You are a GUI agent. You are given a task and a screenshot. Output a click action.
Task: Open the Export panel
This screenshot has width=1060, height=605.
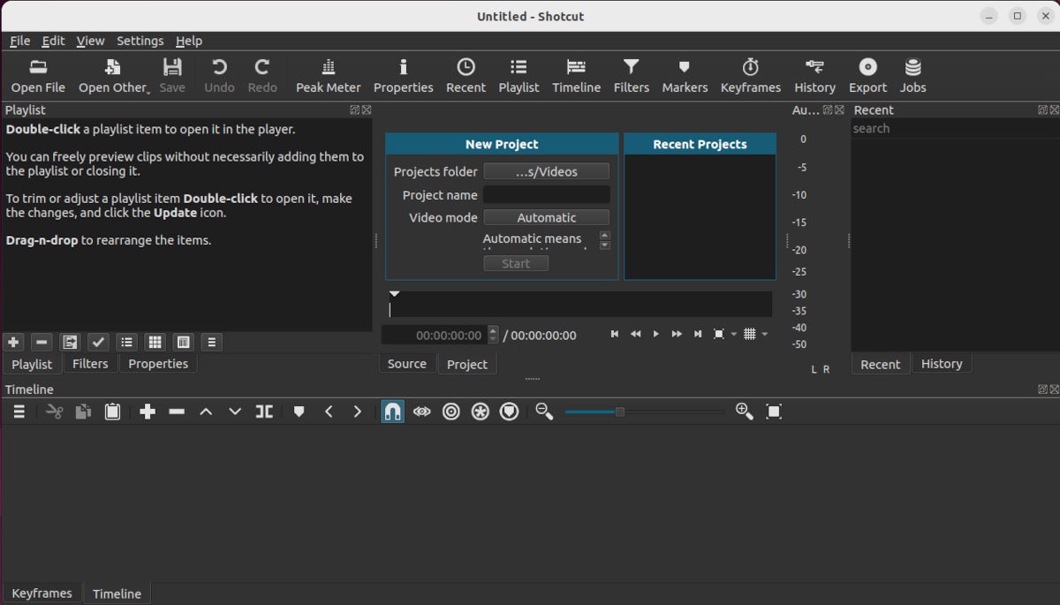click(x=867, y=74)
